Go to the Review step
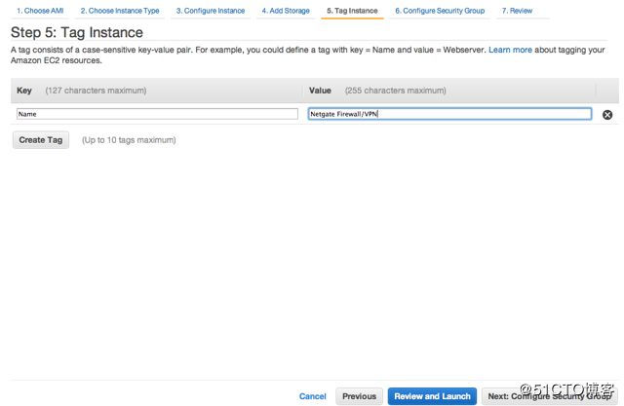624x406 pixels. [517, 11]
